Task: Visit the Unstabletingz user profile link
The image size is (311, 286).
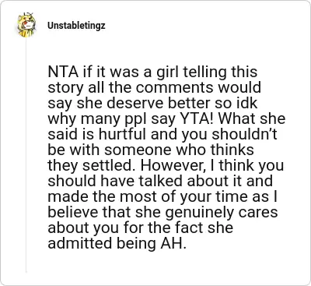Action: pos(76,26)
